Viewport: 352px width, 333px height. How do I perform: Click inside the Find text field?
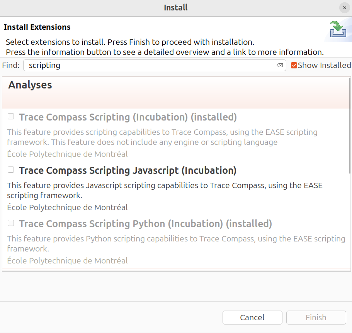point(151,65)
